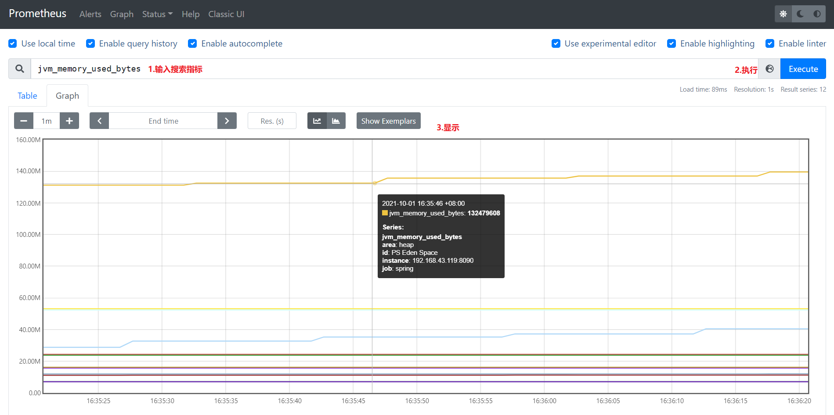Open the Status dropdown menu
This screenshot has height=415, width=834.
click(x=157, y=14)
